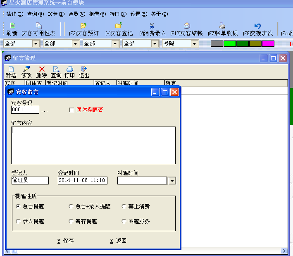This screenshot has height=256, width=293.
Task: Enable the 团体提醒否 checkbox
Action: pos(72,110)
